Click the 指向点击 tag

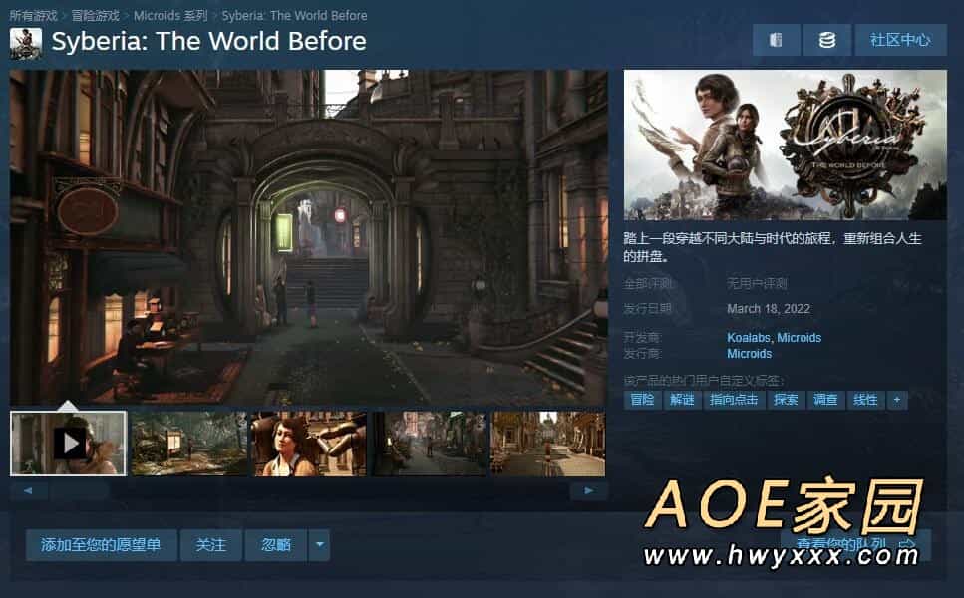tap(734, 400)
